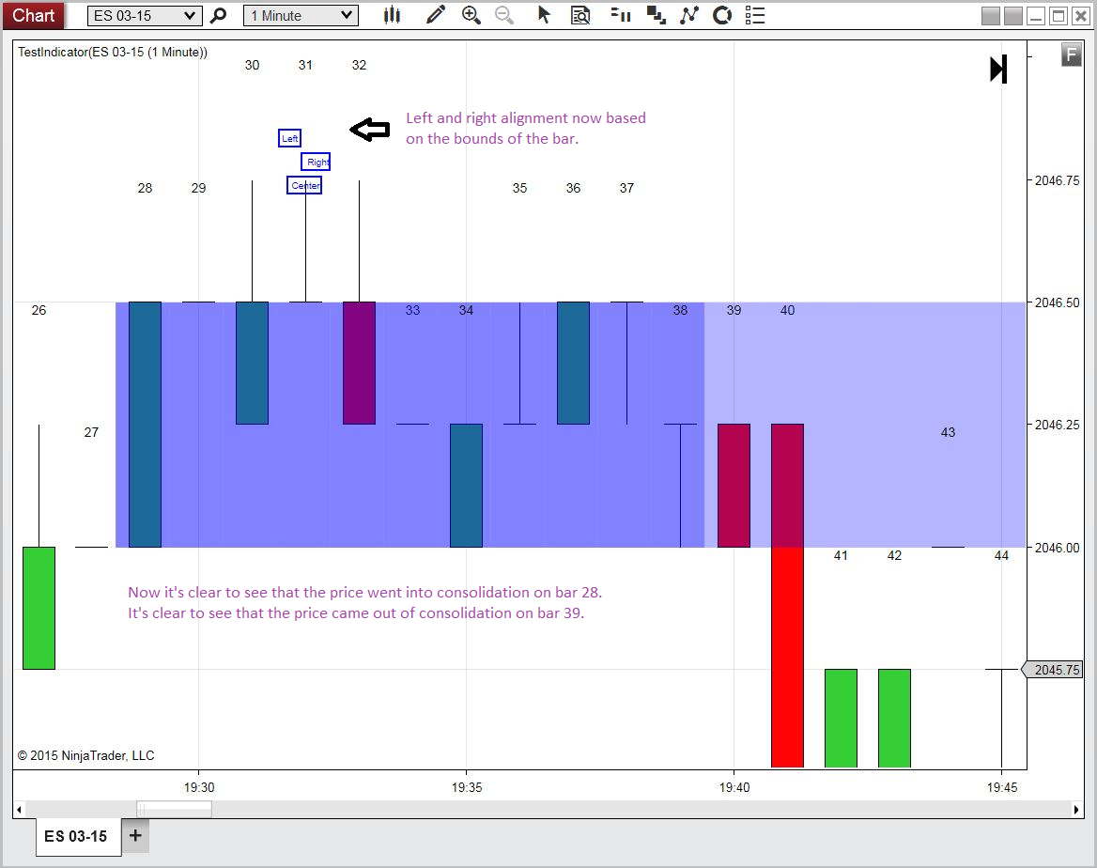Click the 2045.75 current price marker

click(1053, 670)
